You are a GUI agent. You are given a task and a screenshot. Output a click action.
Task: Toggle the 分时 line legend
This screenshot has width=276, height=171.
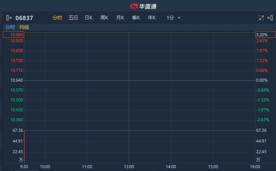coord(10,27)
